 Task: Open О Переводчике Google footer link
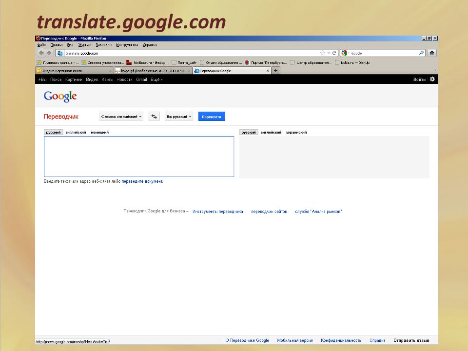(247, 340)
